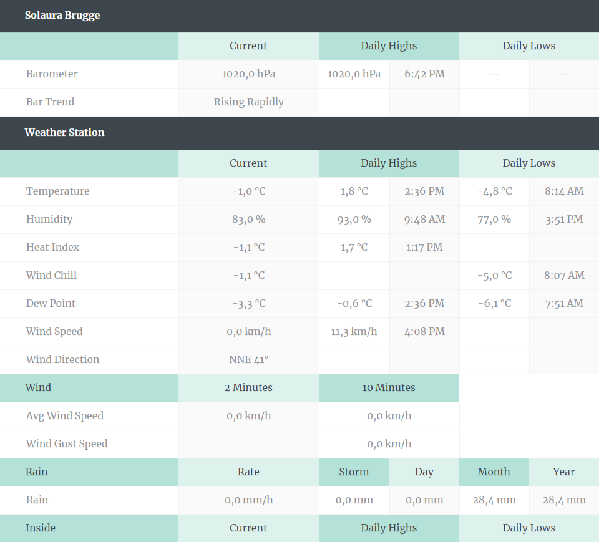Click the Month rain column header

494,472
